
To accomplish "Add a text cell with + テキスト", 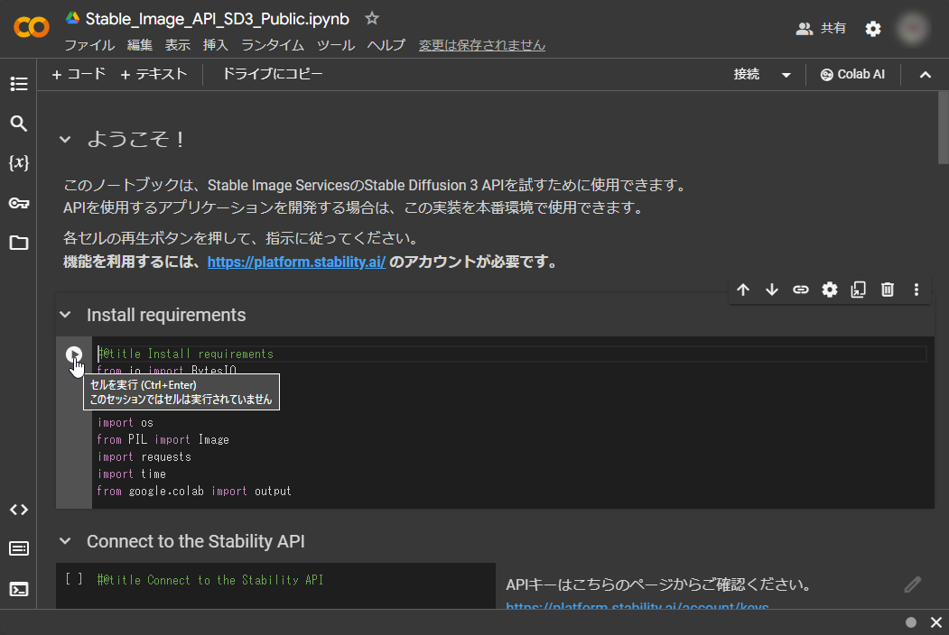I will [x=154, y=74].
